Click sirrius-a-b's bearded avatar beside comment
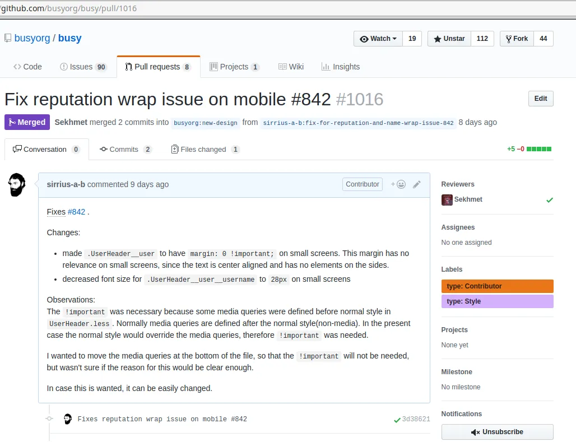Image resolution: width=576 pixels, height=442 pixels. [x=17, y=185]
